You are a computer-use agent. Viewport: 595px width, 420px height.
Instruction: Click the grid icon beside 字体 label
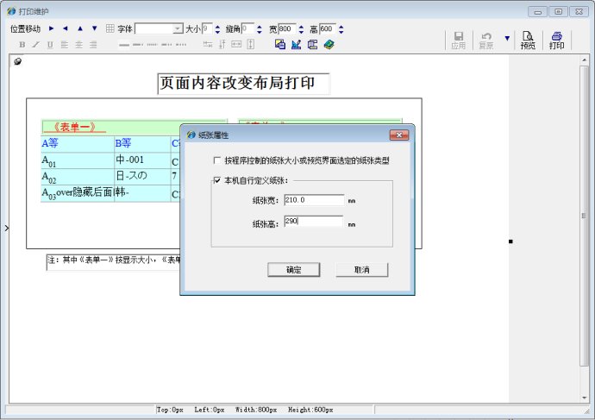tap(110, 28)
